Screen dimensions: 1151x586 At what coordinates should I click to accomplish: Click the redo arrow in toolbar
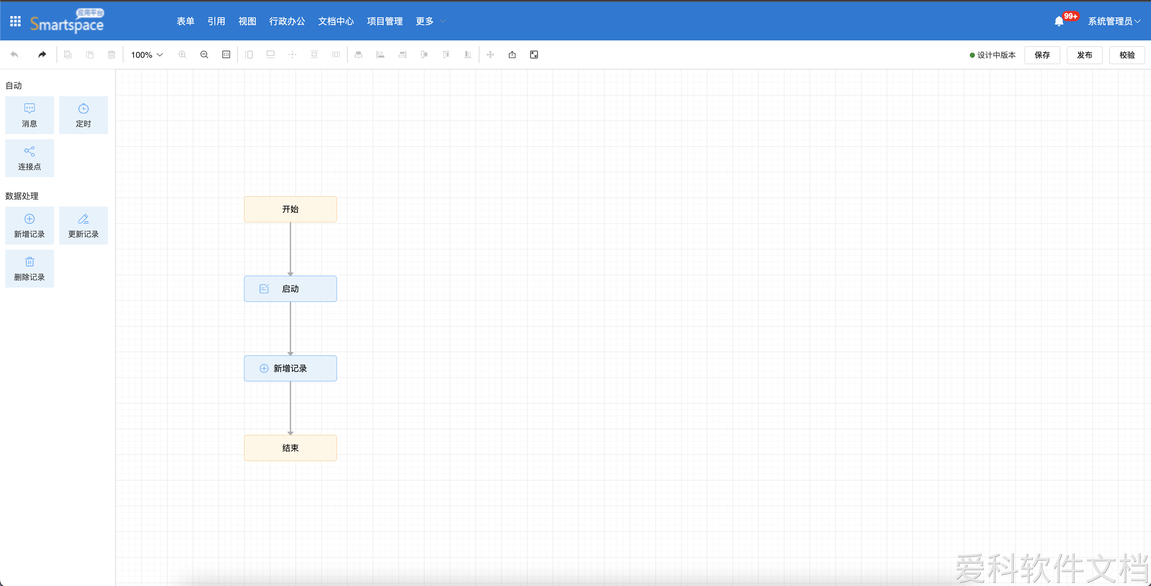pyautogui.click(x=42, y=55)
